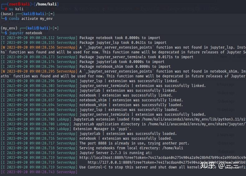Image resolution: width=246 pixels, height=176 pixels.
Task: Click 'notebook_shim | extension was successfully linked' line
Action: tap(92, 100)
